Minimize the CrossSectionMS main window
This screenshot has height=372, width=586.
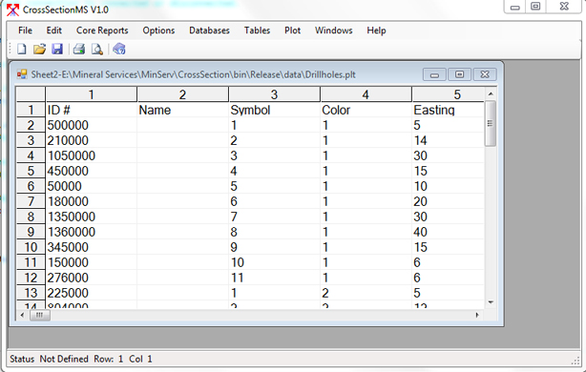pos(515,7)
